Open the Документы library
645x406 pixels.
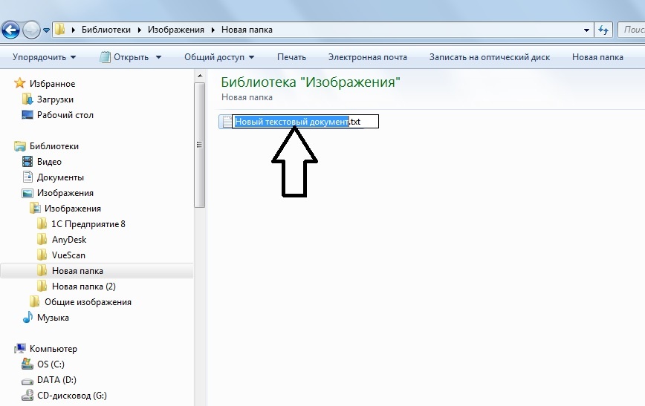60,177
